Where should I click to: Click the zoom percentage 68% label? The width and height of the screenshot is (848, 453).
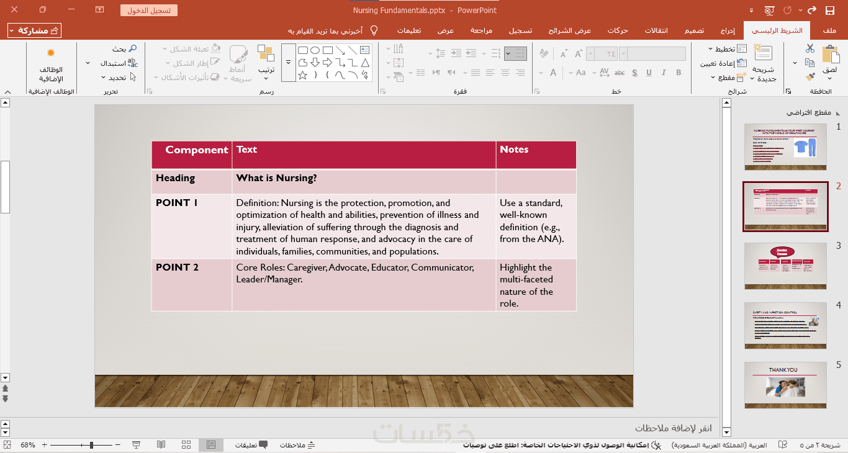[28, 445]
